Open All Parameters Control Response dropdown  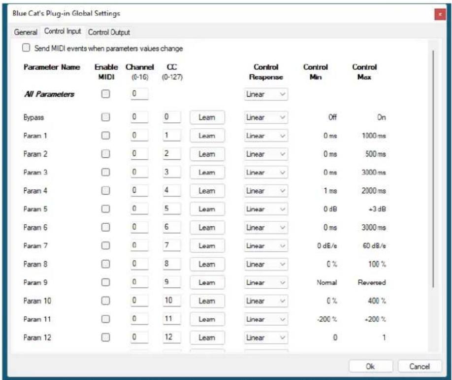click(266, 94)
